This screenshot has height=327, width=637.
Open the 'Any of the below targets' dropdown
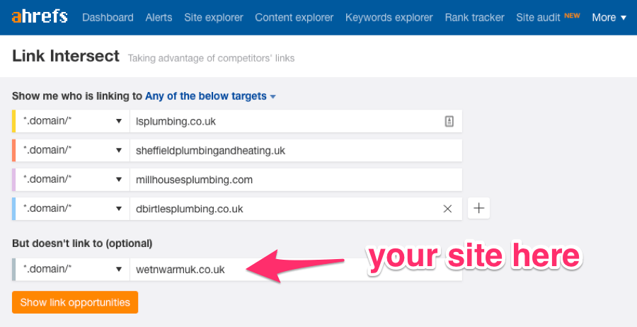[x=210, y=96]
